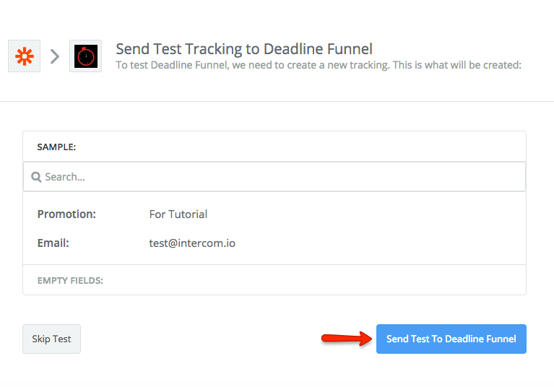
Task: Click the Deadline Funnel stopwatch icon
Action: tap(85, 56)
